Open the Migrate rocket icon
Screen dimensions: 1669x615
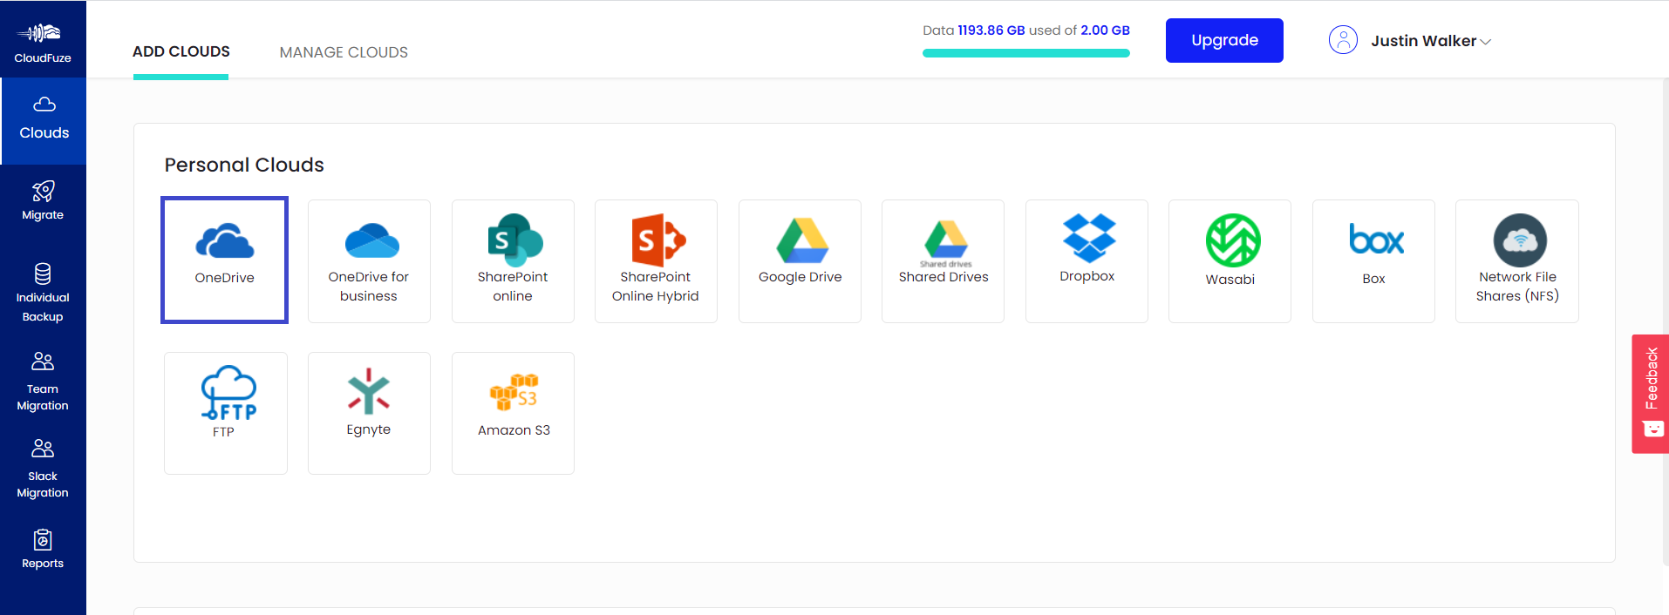click(43, 191)
